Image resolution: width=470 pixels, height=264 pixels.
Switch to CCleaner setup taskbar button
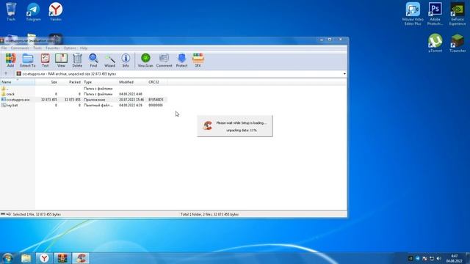81,258
